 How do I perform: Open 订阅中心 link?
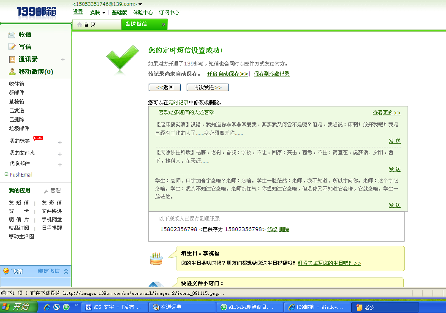pos(169,13)
